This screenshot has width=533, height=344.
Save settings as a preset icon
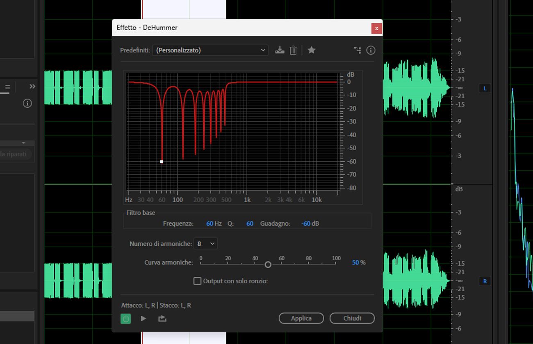(x=280, y=50)
